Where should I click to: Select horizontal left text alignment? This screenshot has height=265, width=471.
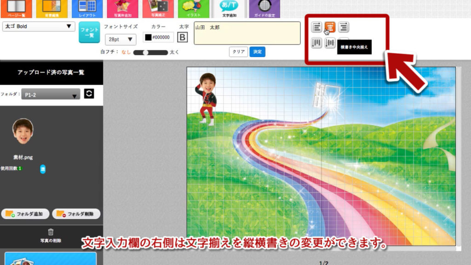point(316,27)
